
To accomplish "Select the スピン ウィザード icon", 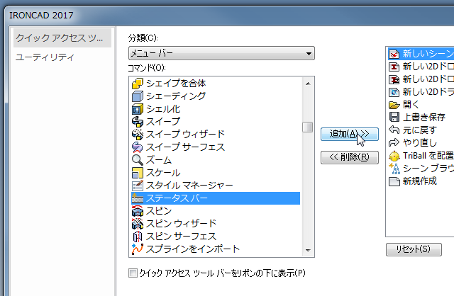I will (x=138, y=224).
